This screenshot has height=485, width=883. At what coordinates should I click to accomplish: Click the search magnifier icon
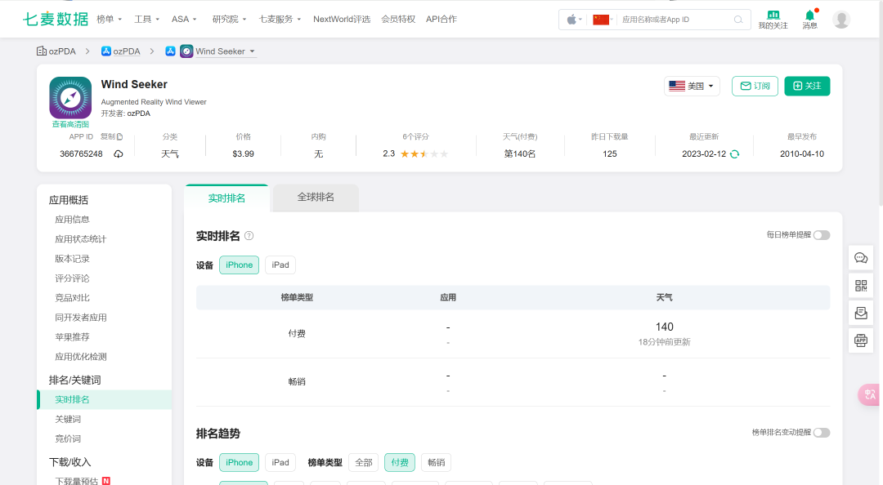point(738,20)
